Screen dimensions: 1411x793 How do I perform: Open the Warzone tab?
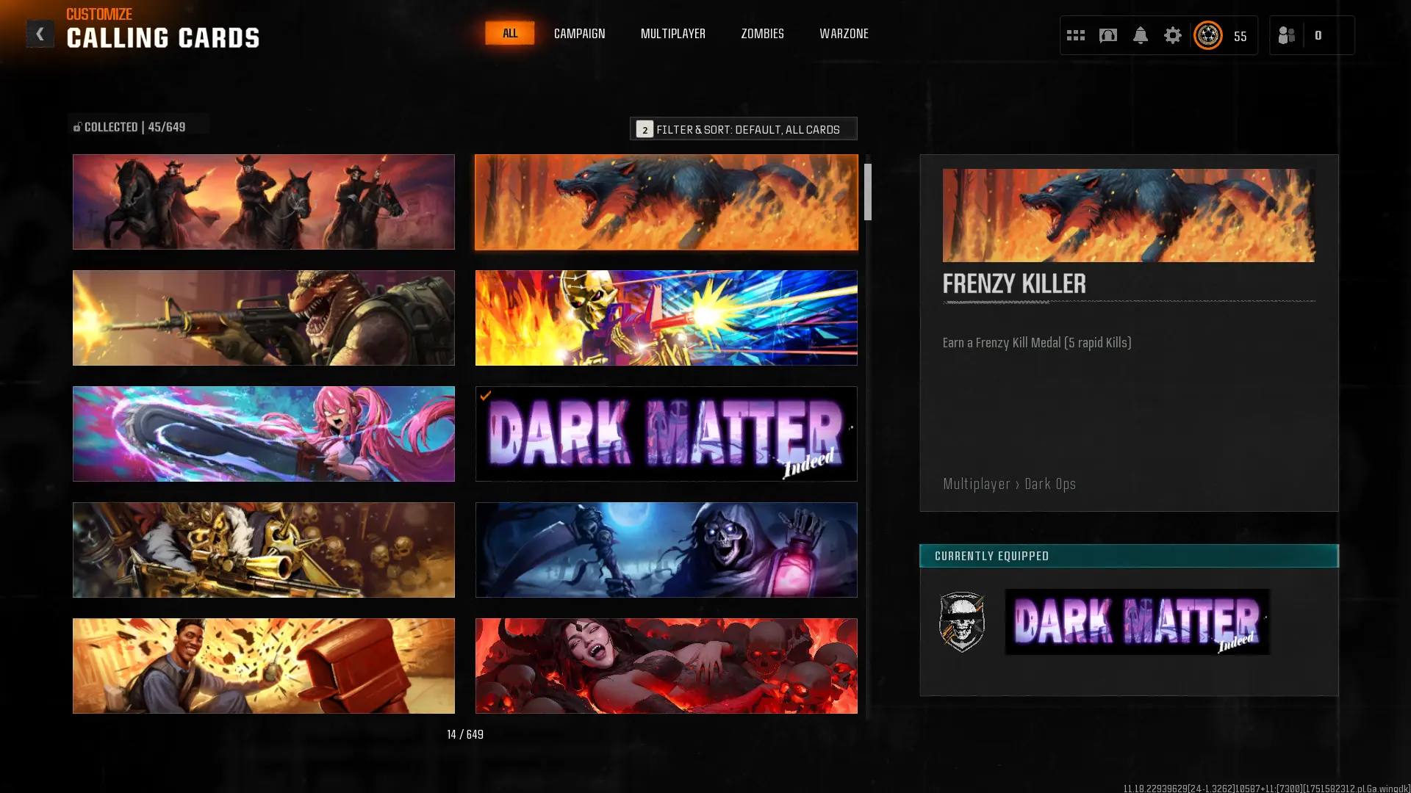pyautogui.click(x=844, y=34)
